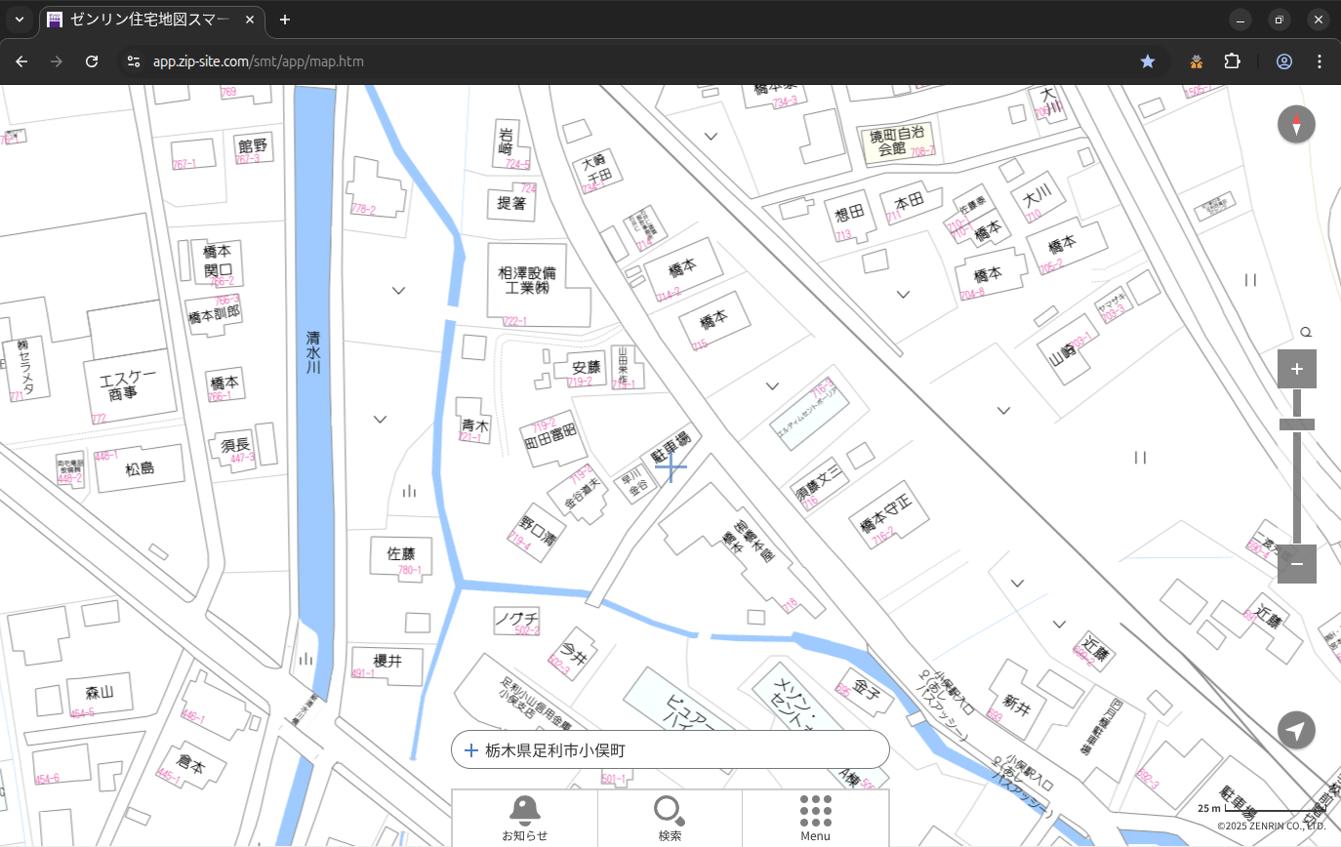The height and width of the screenshot is (847, 1341).
Task: View site information icon in address bar
Action: tap(134, 61)
